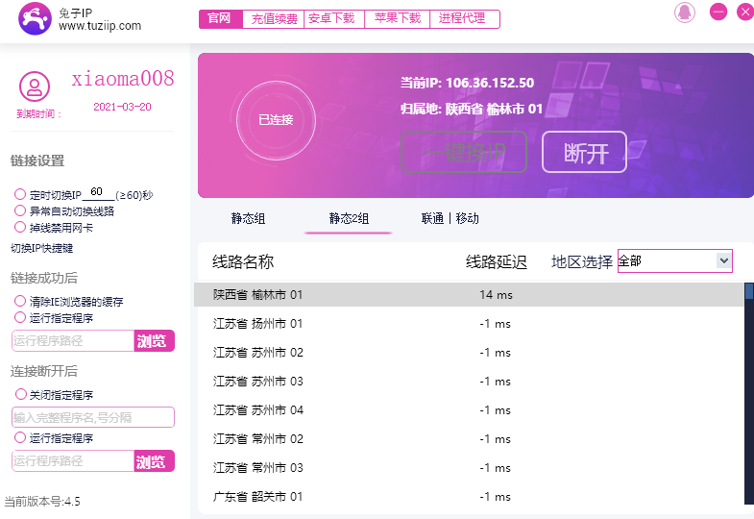The height and width of the screenshot is (519, 754).
Task: Click the version number 当前版本号:4.5
Action: coord(42,502)
